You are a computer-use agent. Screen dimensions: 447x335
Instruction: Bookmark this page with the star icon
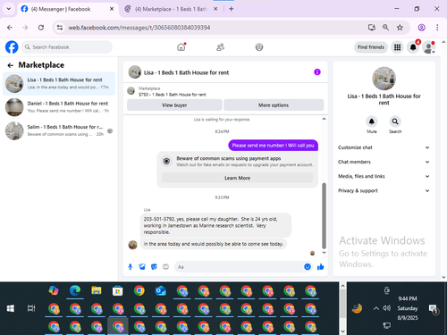400,28
